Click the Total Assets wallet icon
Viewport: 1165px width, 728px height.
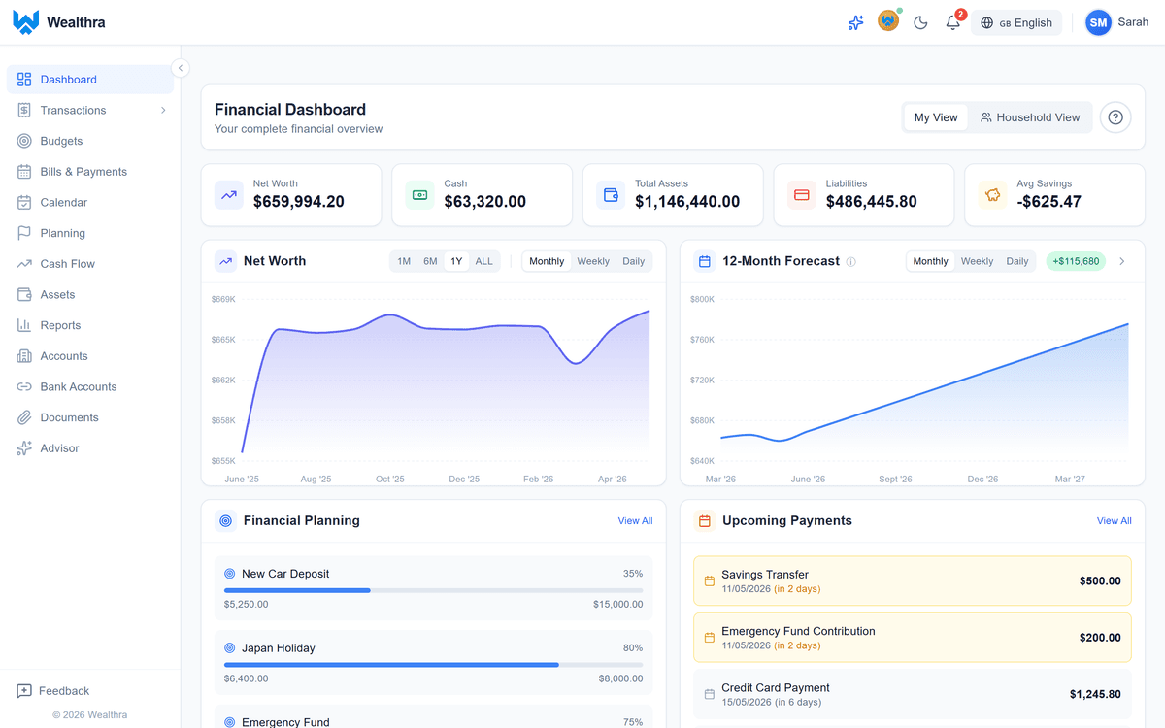611,194
